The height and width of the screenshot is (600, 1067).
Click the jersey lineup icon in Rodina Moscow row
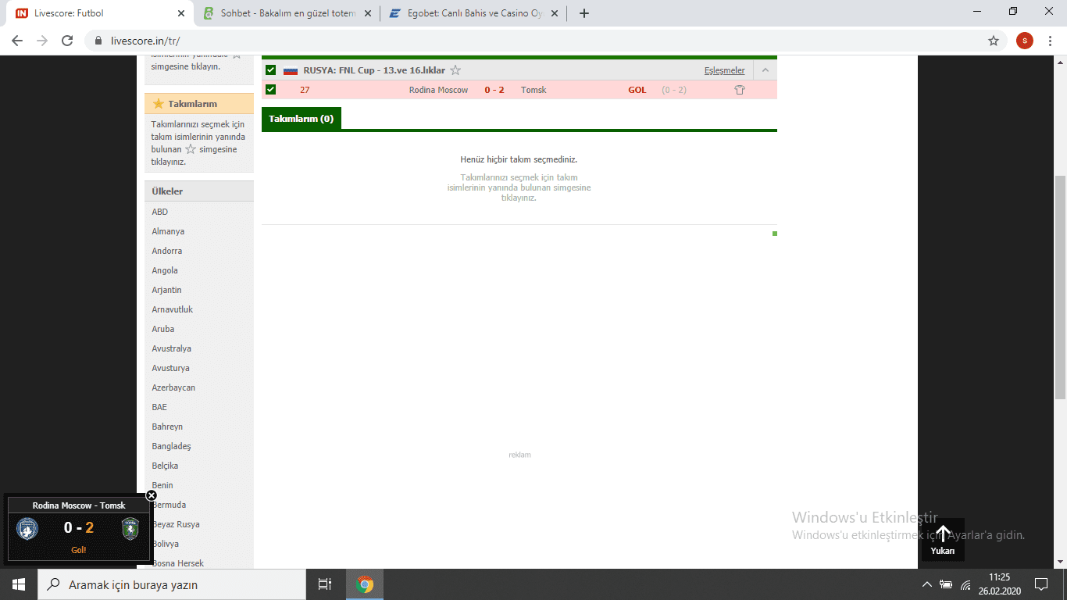740,90
